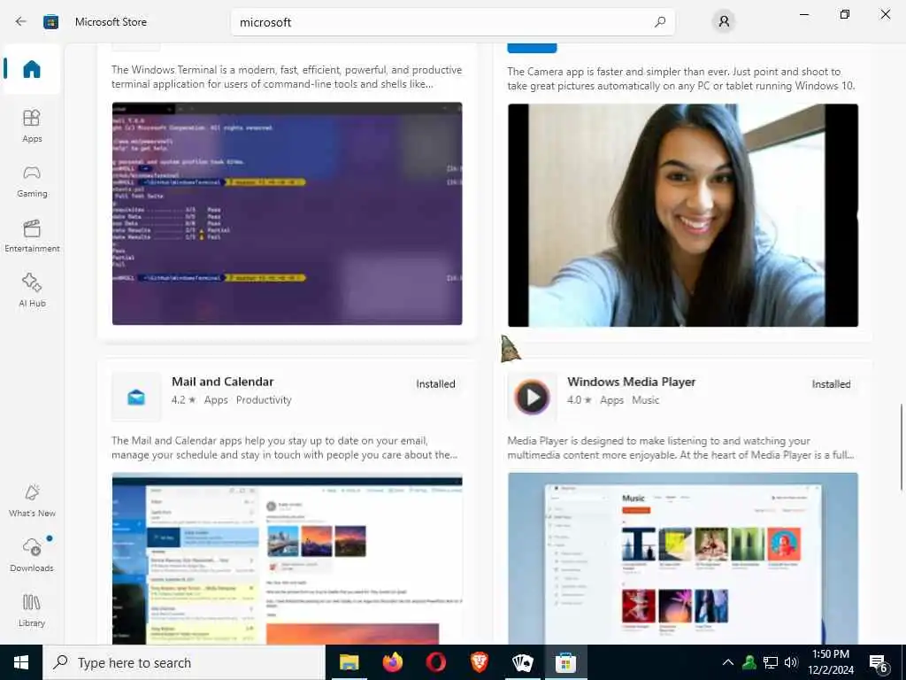
Task: Open the notification center icon
Action: coord(879,663)
